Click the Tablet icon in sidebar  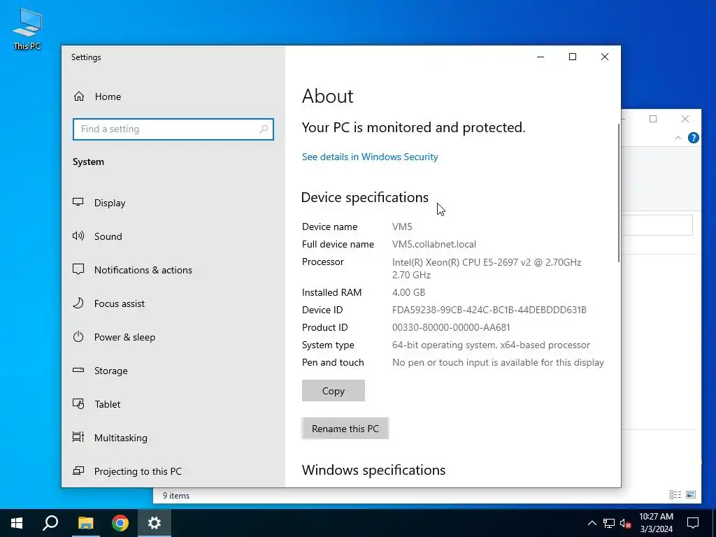(x=78, y=404)
